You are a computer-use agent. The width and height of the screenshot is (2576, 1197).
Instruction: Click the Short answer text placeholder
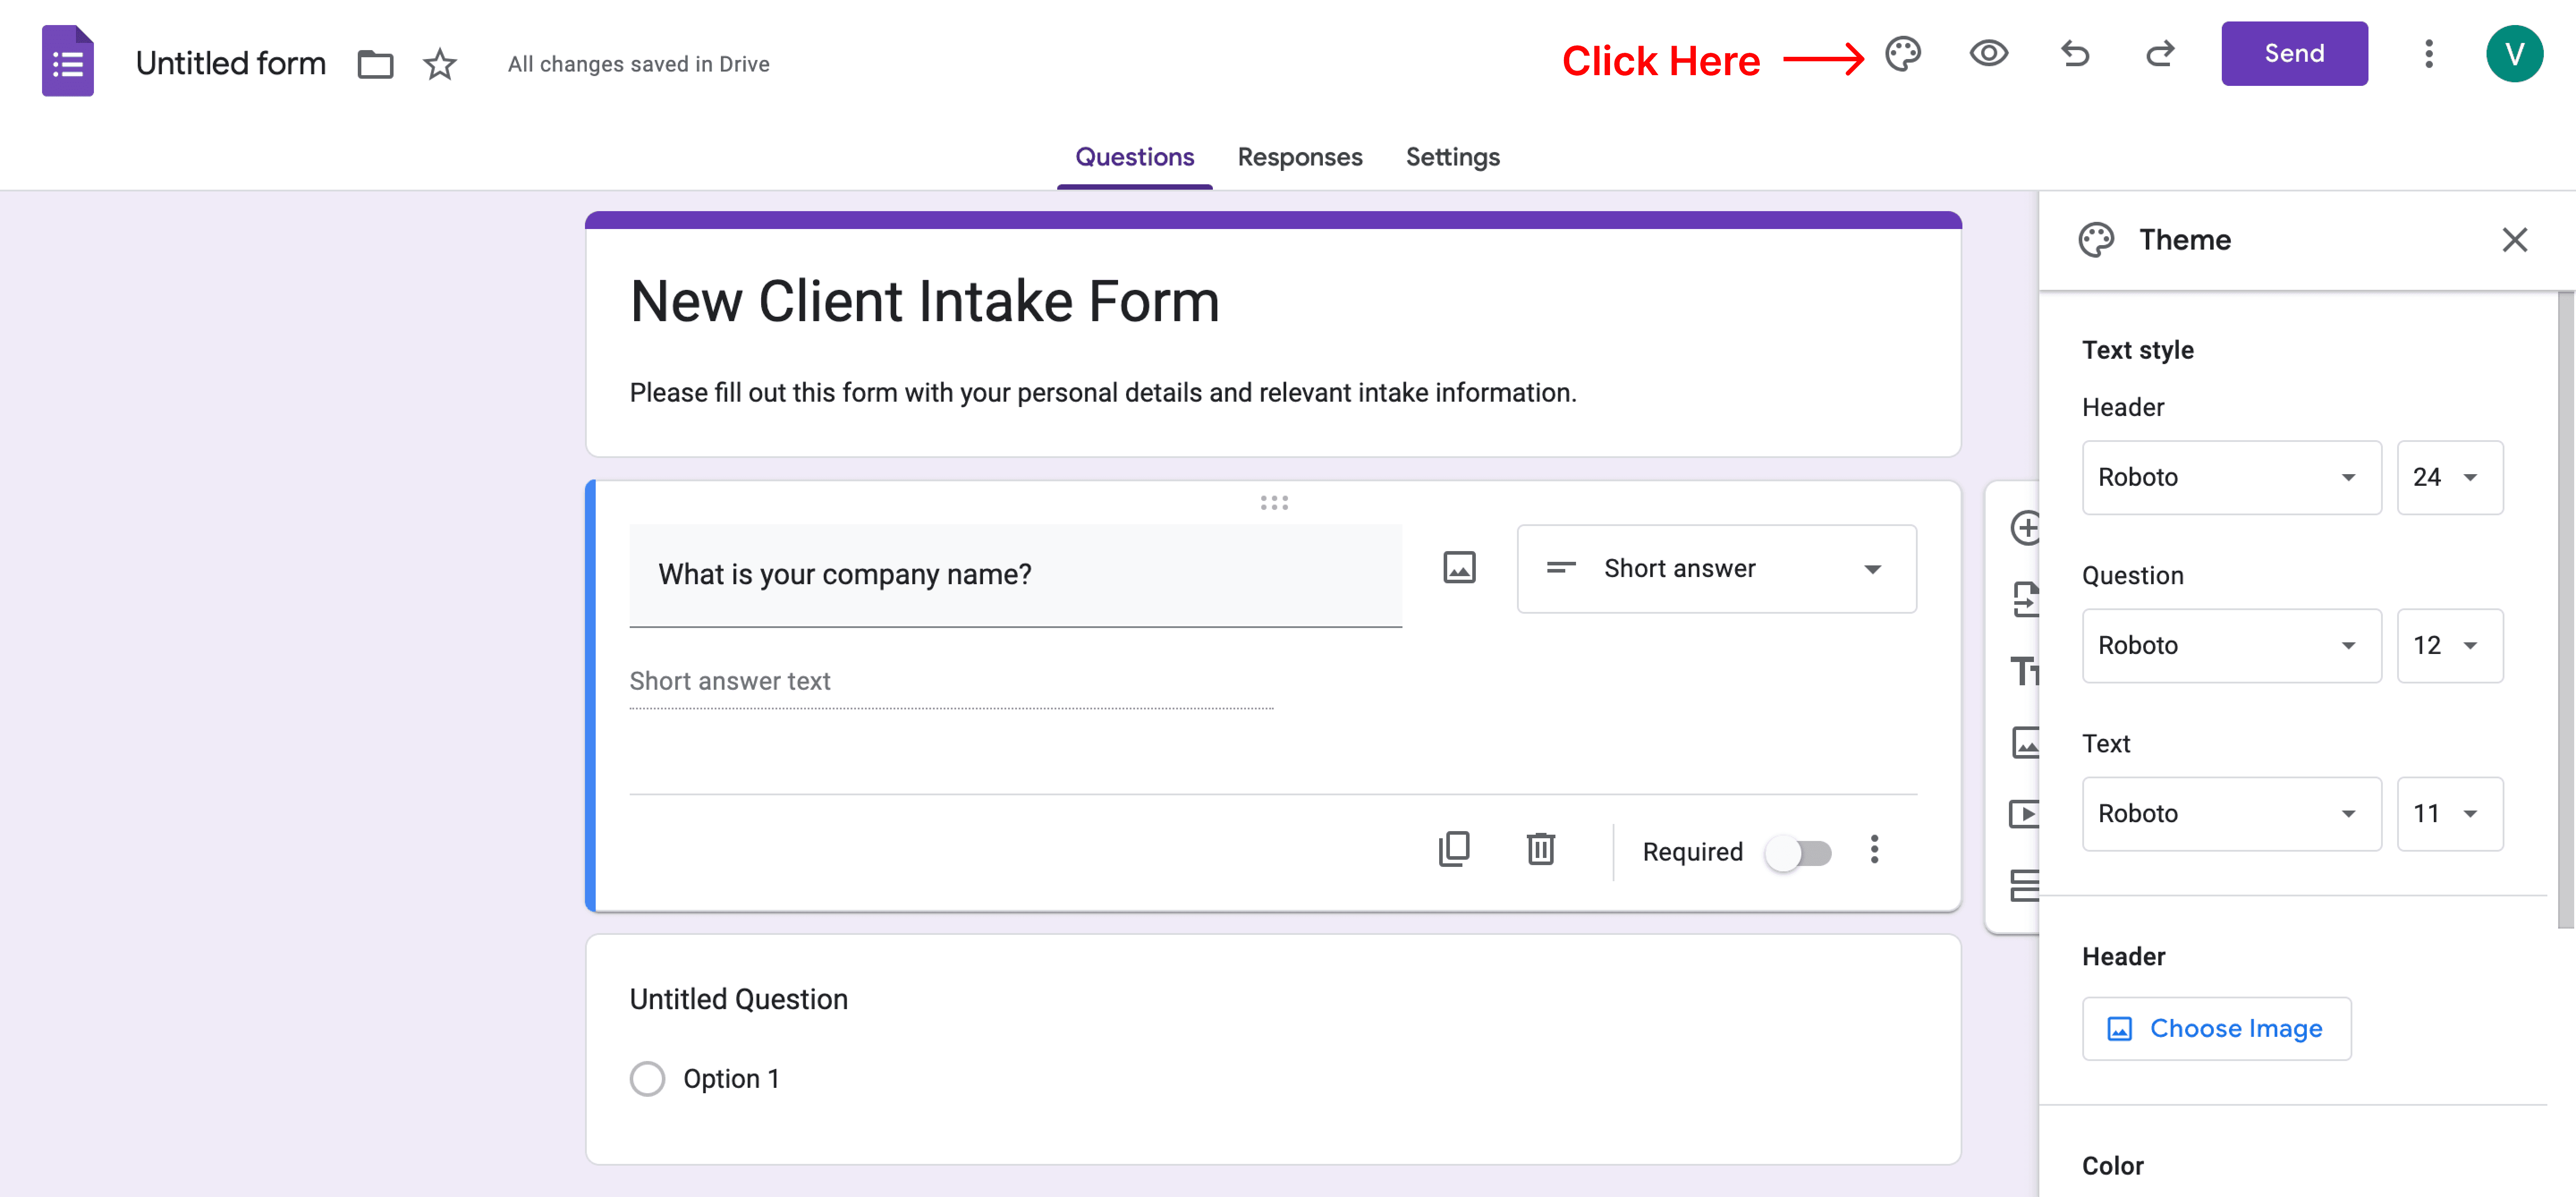(x=729, y=682)
